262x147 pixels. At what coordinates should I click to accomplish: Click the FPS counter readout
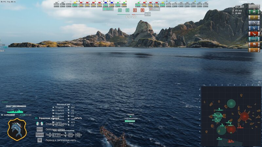click(3, 2)
